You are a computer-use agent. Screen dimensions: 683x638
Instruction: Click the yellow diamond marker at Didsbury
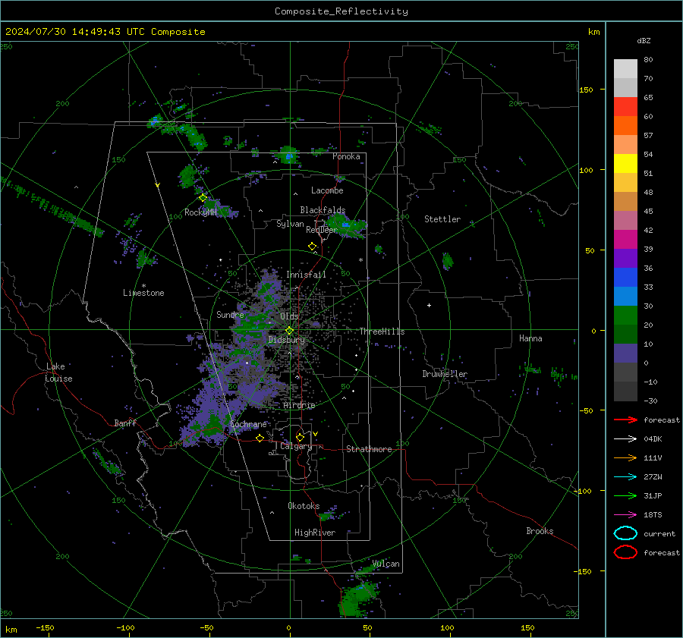click(289, 331)
